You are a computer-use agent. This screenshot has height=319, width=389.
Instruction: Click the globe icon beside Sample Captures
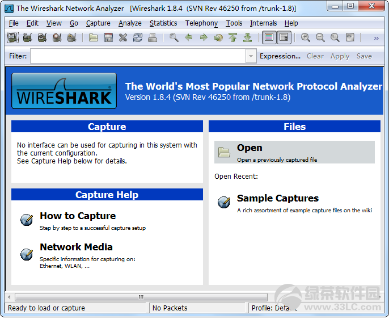click(x=224, y=202)
